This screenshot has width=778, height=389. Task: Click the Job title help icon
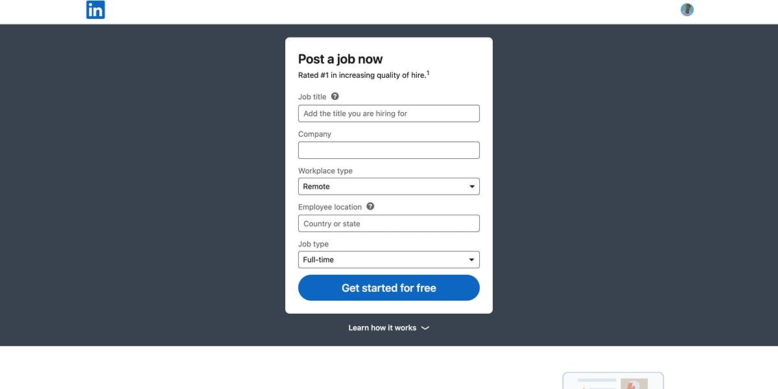335,95
